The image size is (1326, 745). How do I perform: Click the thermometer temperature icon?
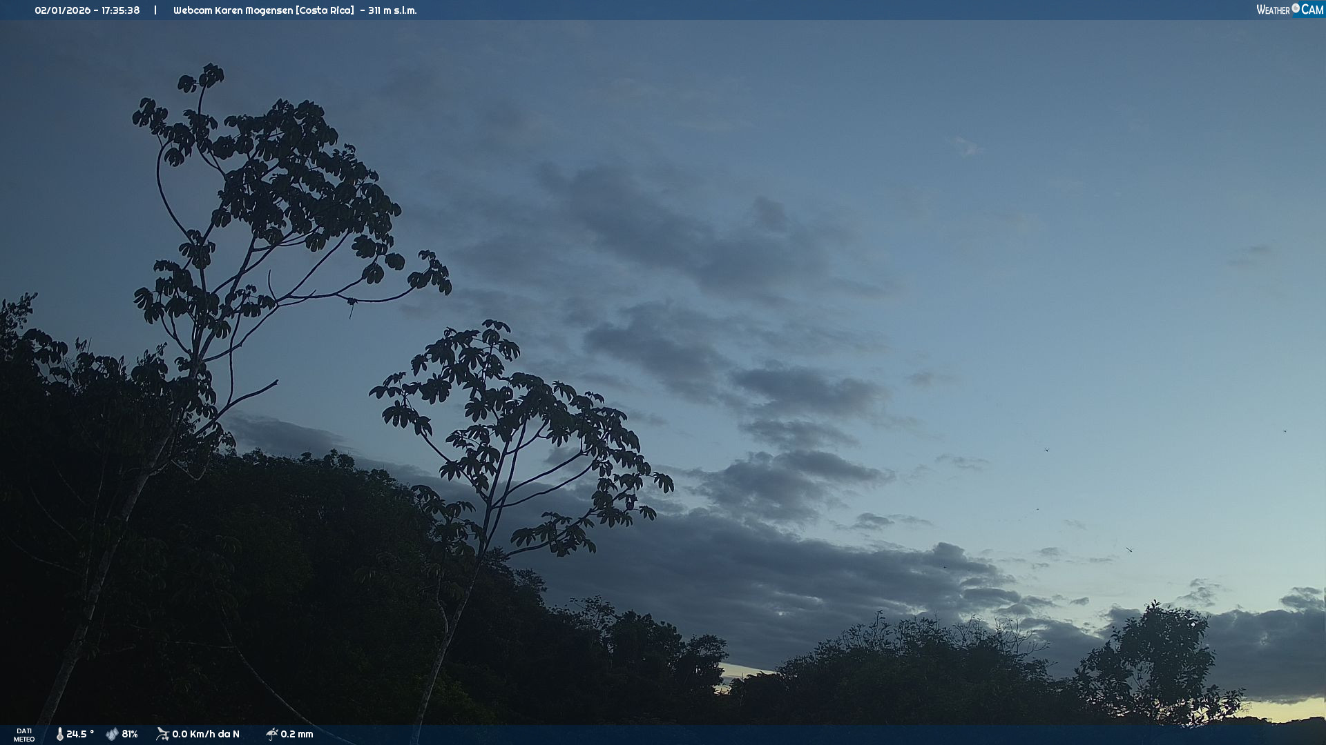pos(59,734)
